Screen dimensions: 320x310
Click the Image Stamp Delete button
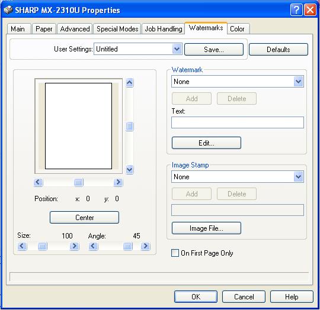(236, 193)
